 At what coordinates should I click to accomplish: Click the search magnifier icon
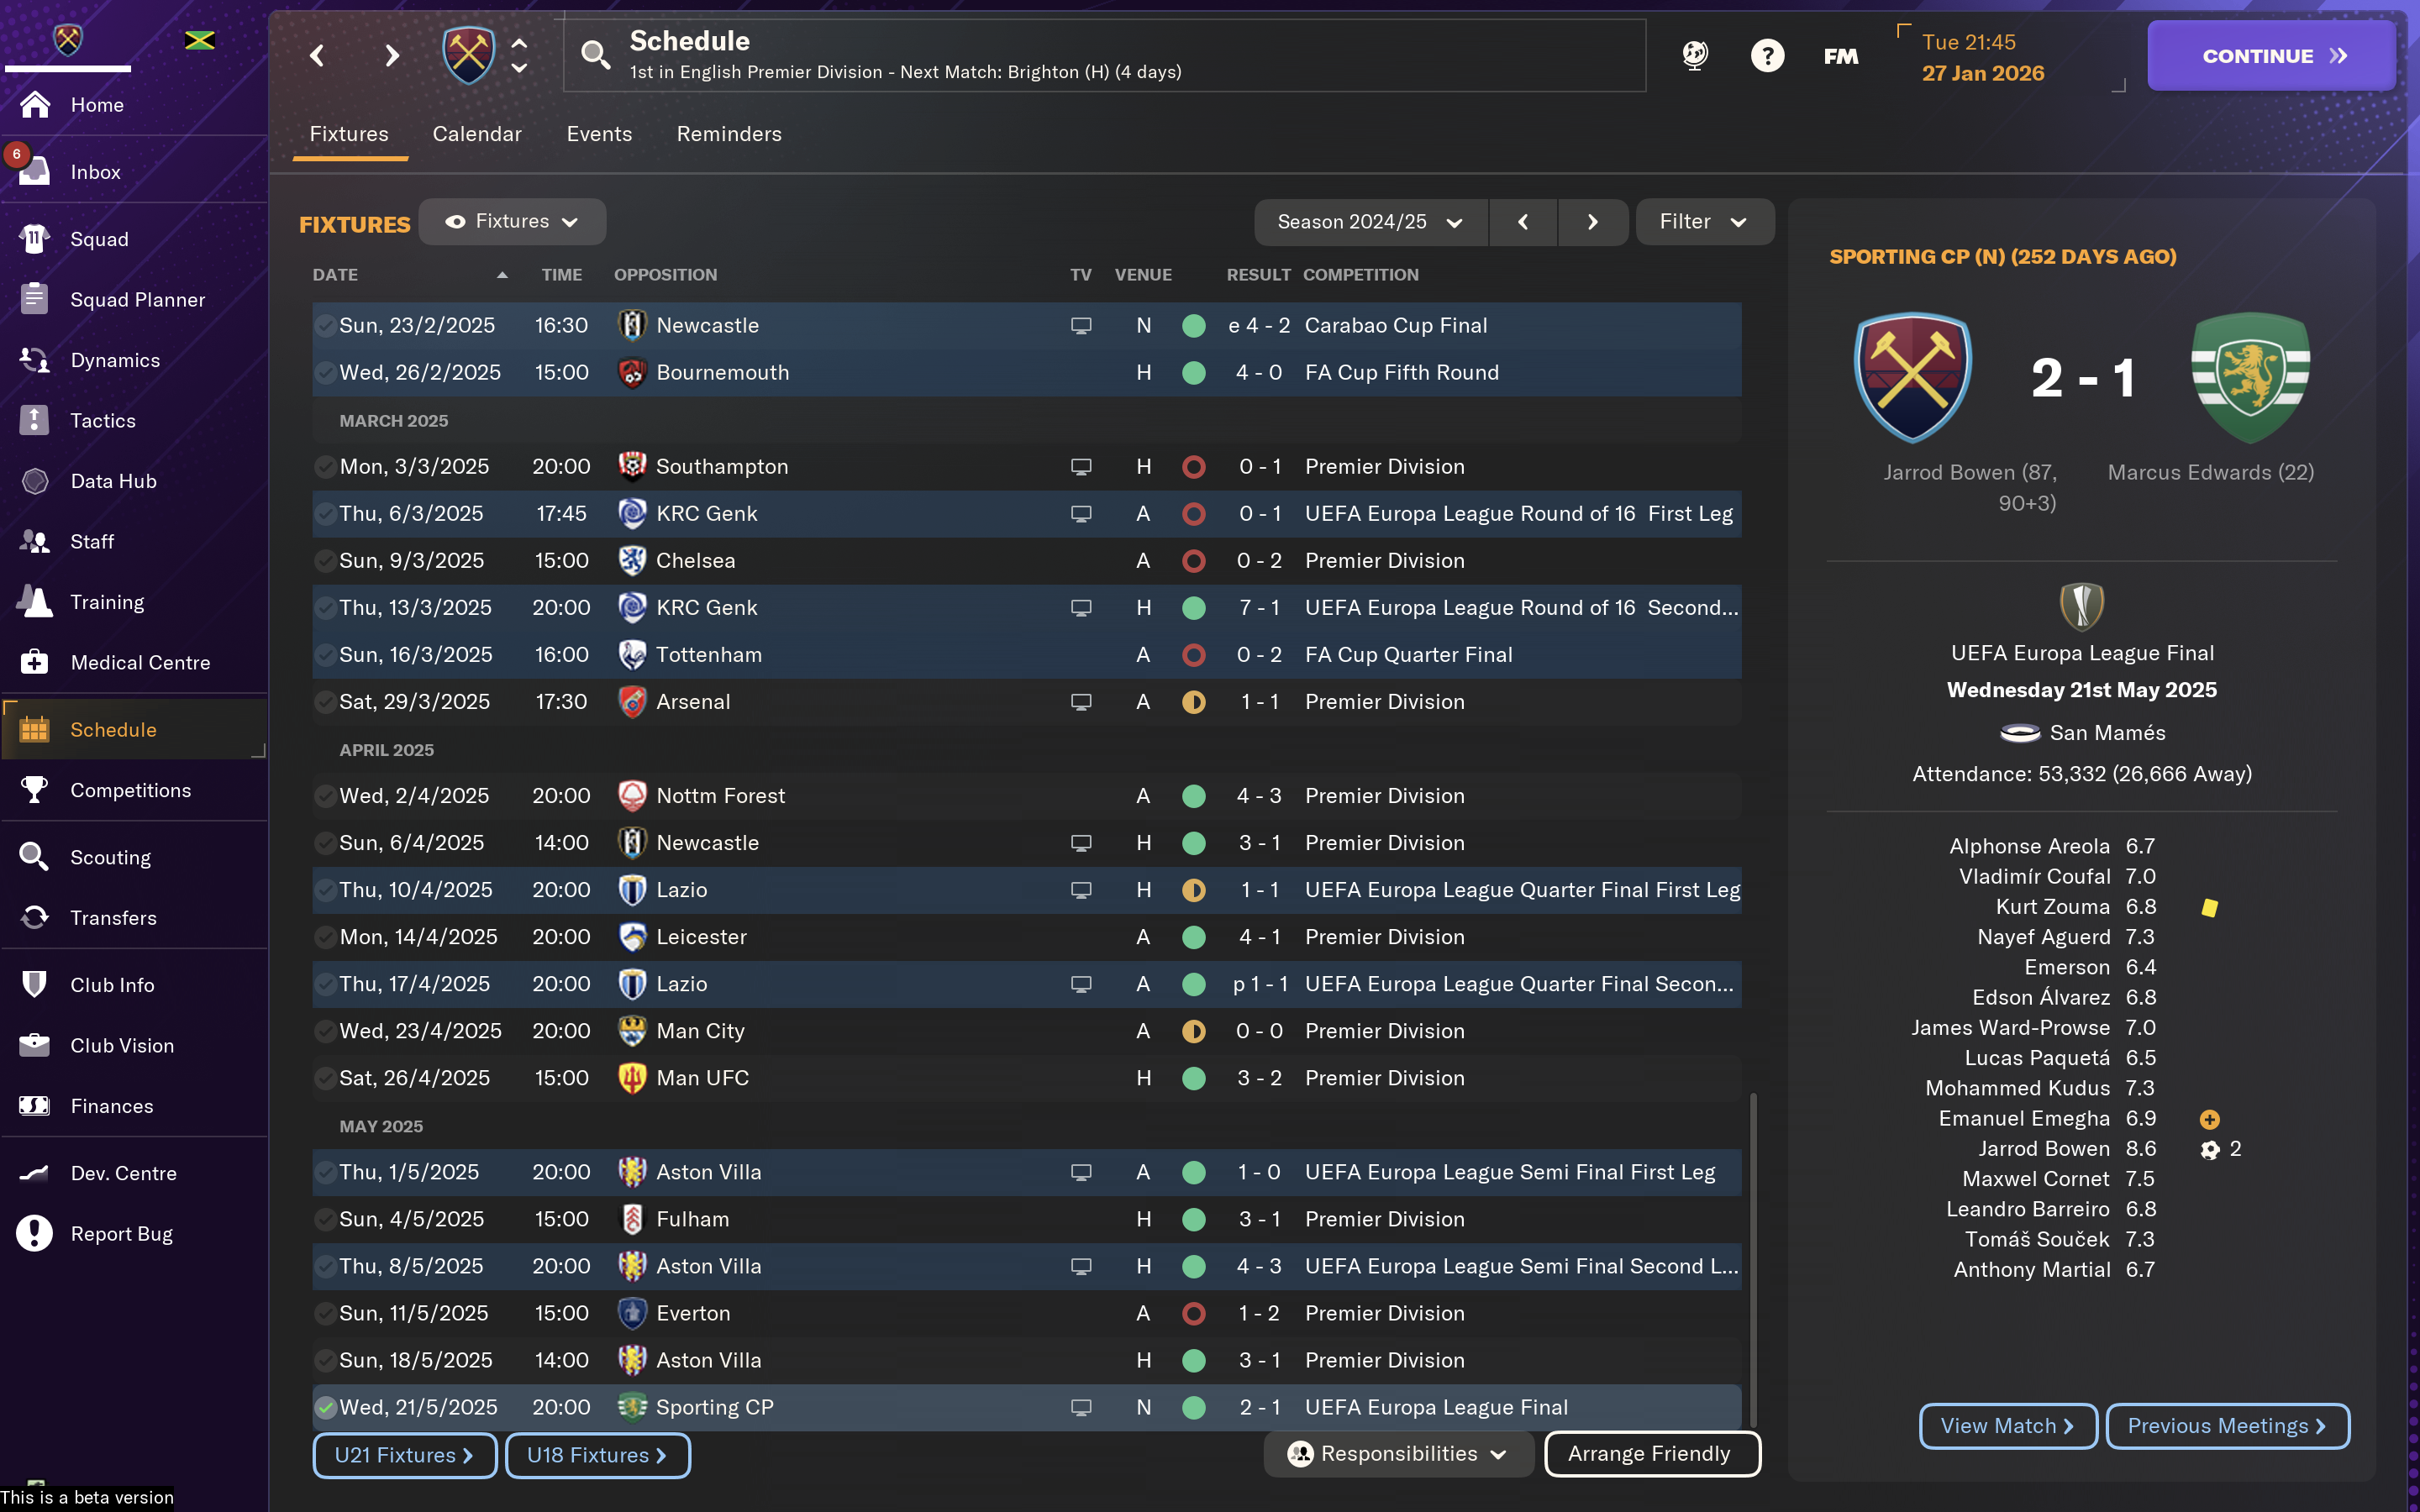(x=595, y=55)
